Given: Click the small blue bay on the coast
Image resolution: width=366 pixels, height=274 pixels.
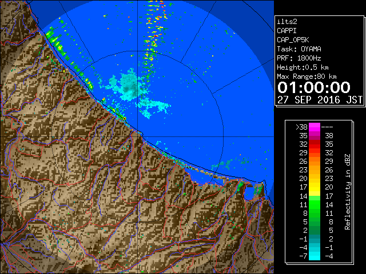Looking at the screenshot, I should click(249, 193).
